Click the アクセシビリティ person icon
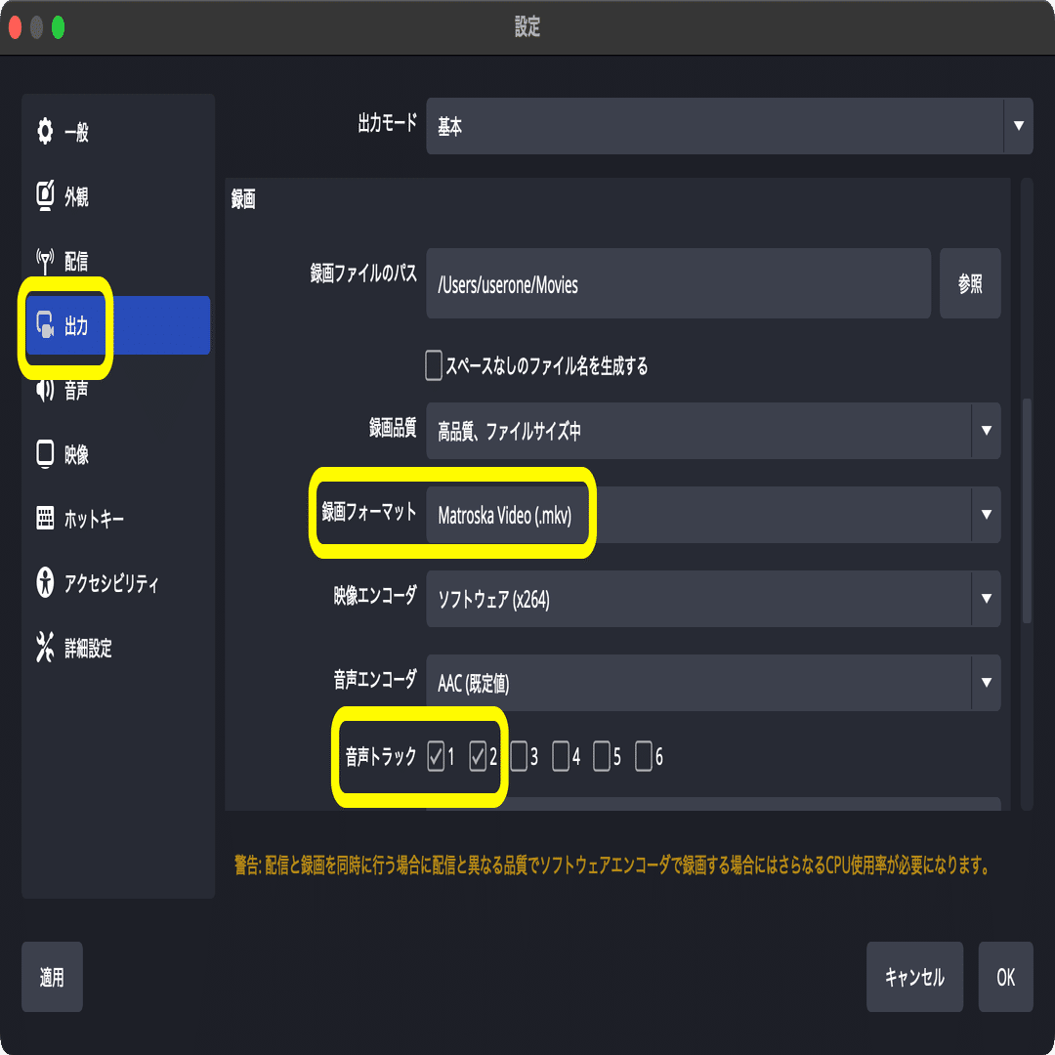 coord(45,582)
